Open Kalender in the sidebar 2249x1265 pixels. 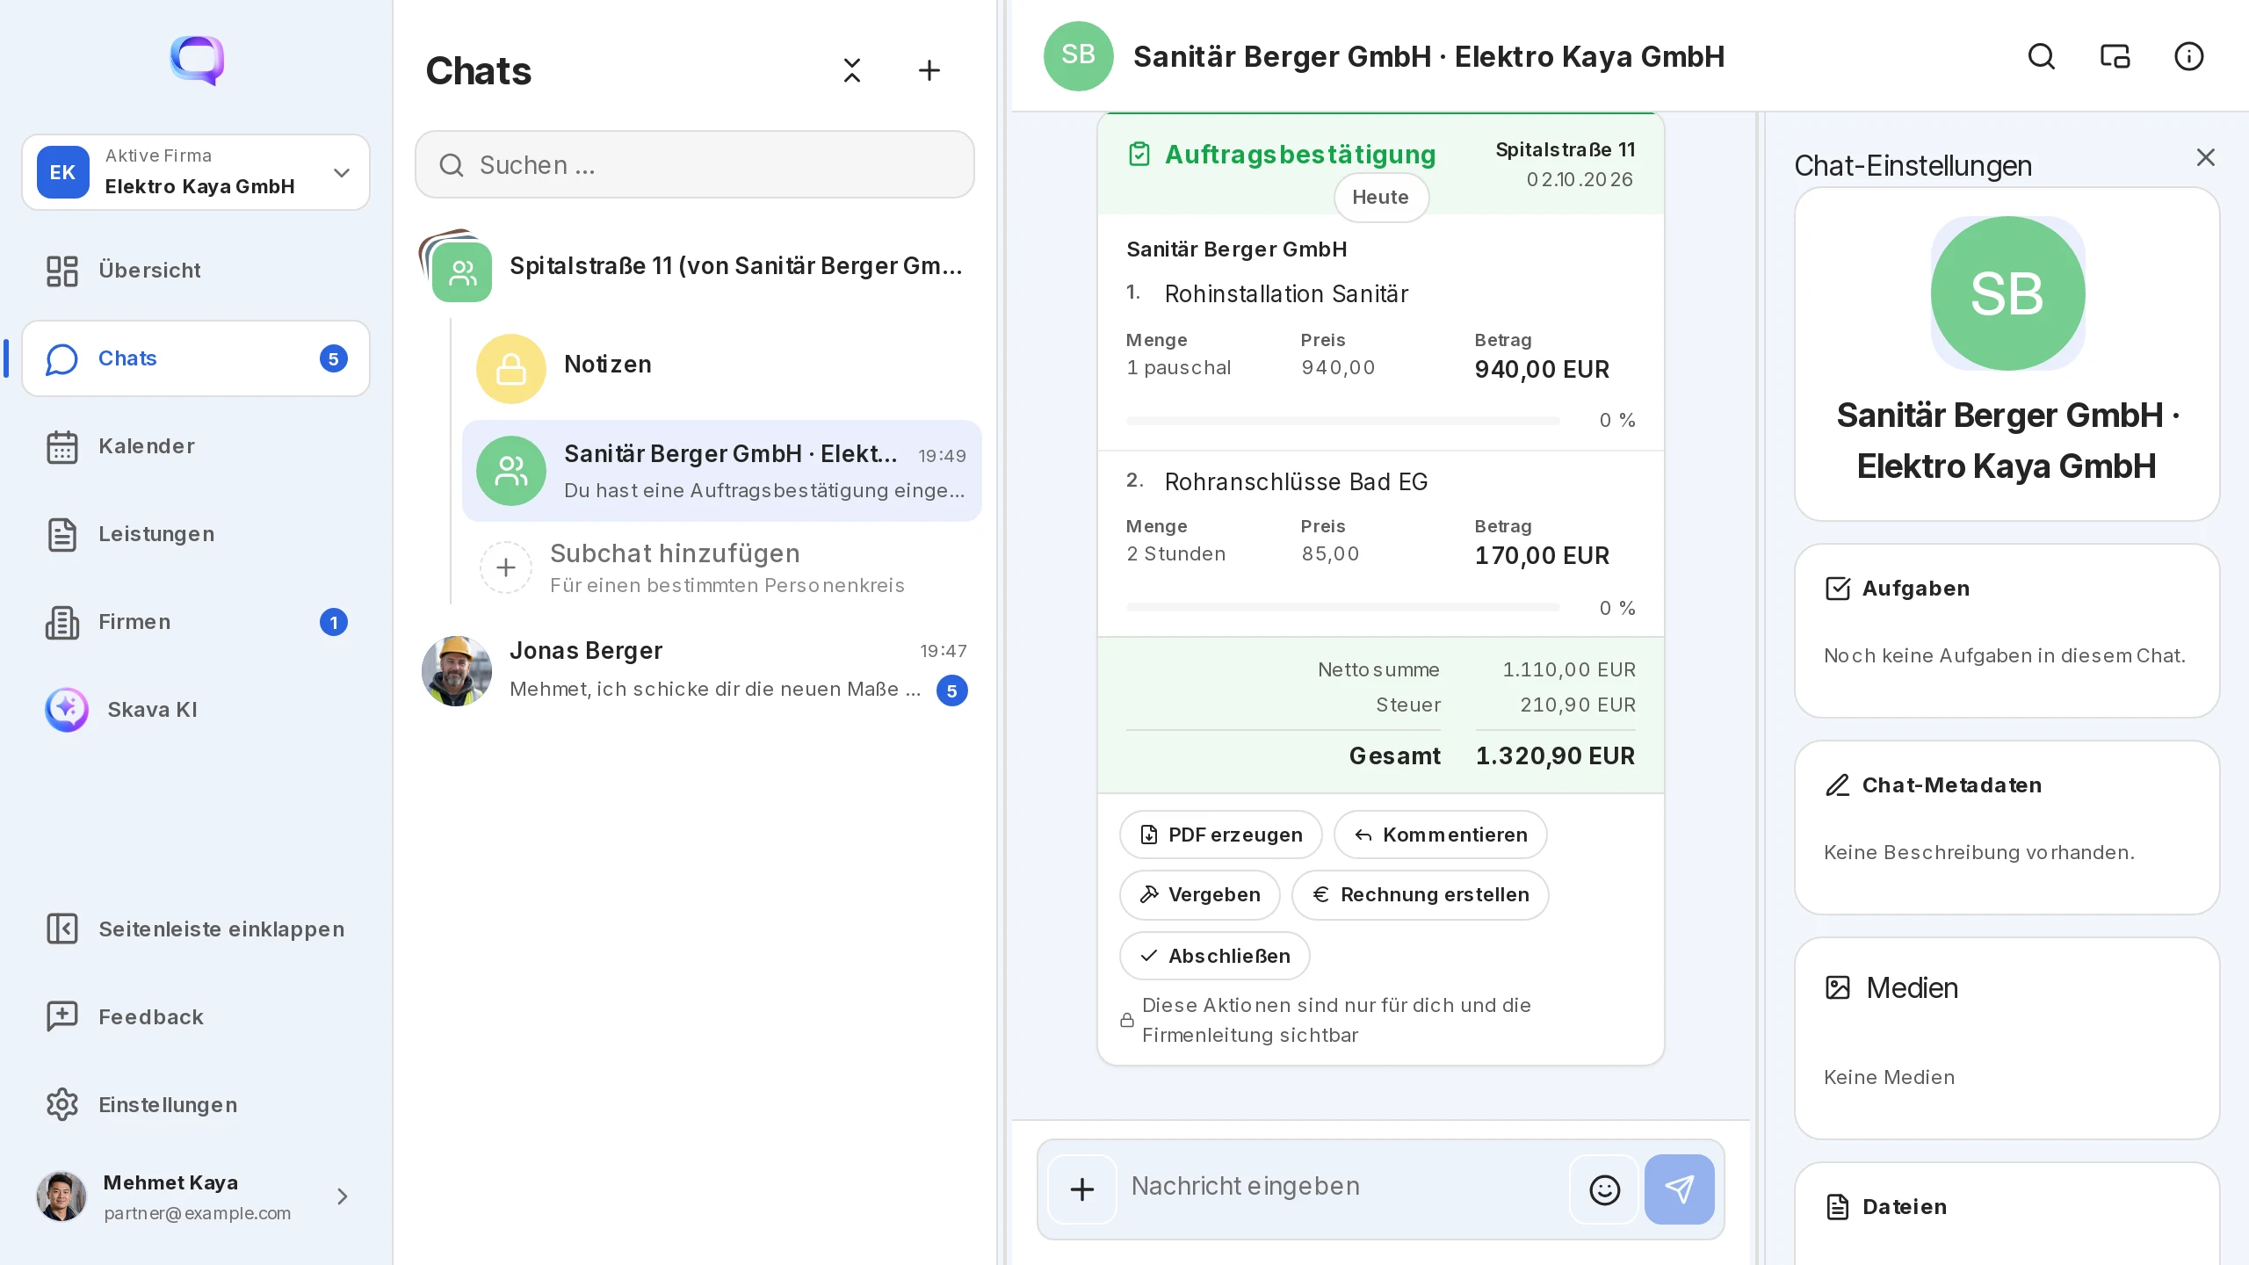coord(196,446)
